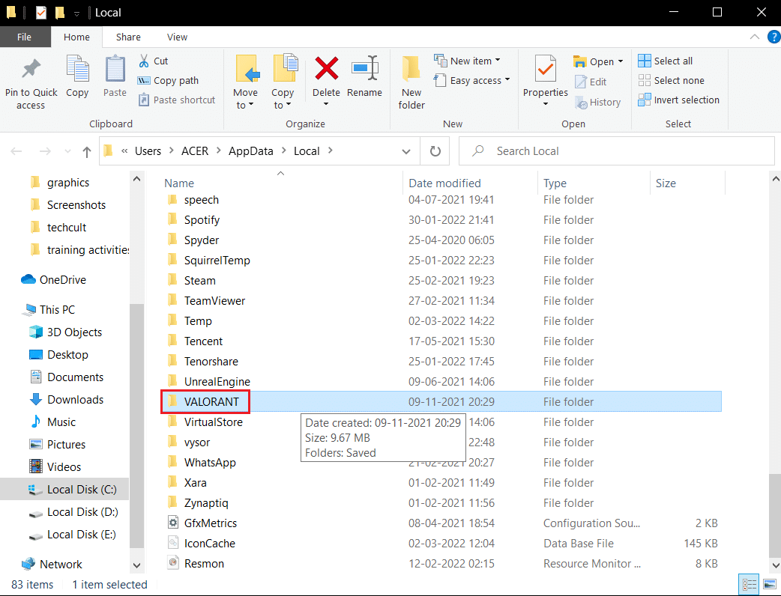This screenshot has width=781, height=596.
Task: Click Properties icon in title bar quick access
Action: (40, 13)
